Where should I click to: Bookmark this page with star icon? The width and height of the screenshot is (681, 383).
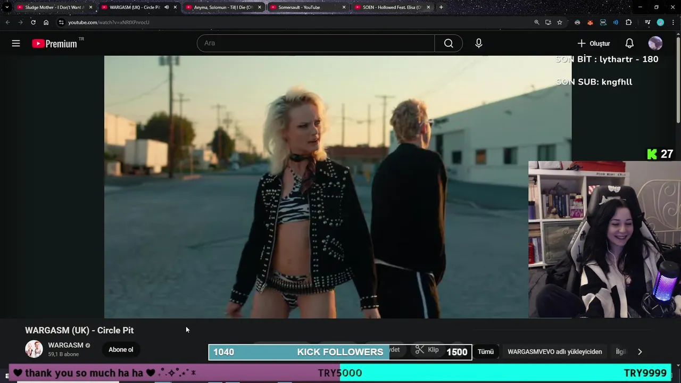pyautogui.click(x=560, y=22)
